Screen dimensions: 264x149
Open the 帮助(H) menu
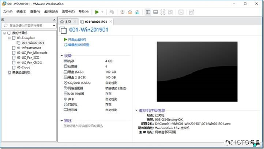[84, 12]
